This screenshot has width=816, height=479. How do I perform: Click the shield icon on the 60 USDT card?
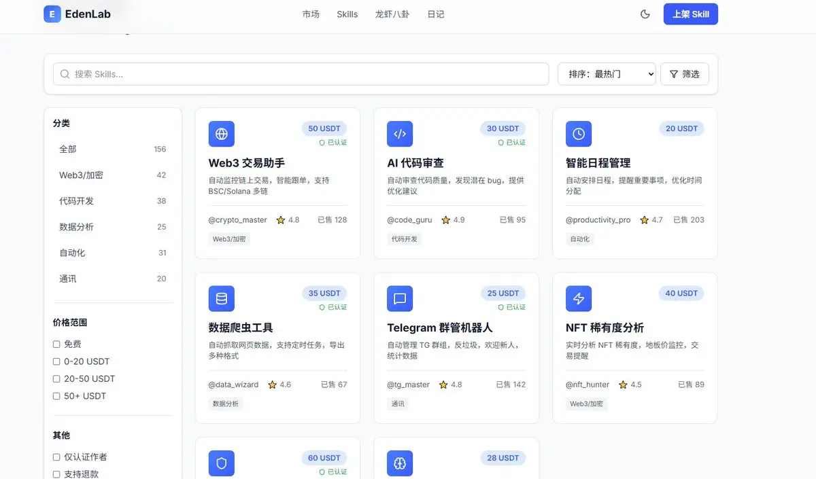click(x=222, y=463)
